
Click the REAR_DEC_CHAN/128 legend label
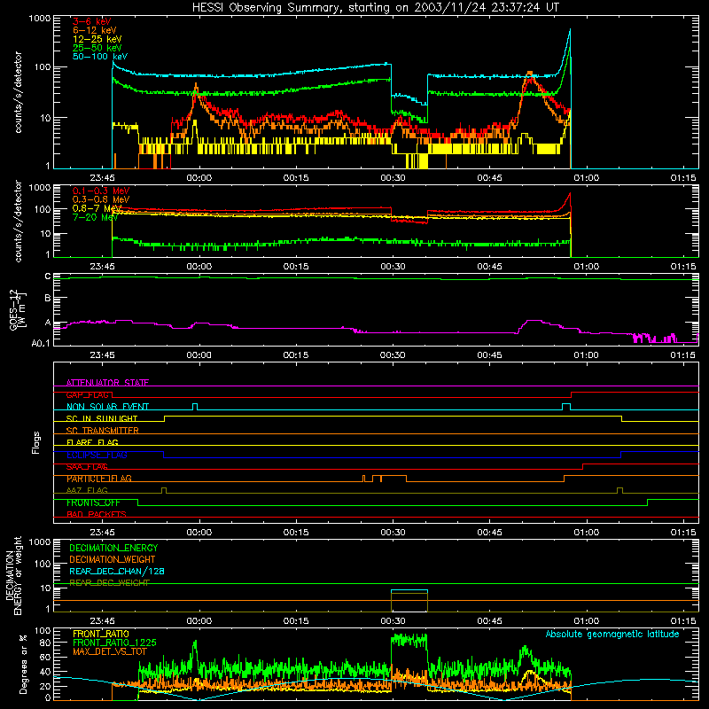click(x=117, y=571)
